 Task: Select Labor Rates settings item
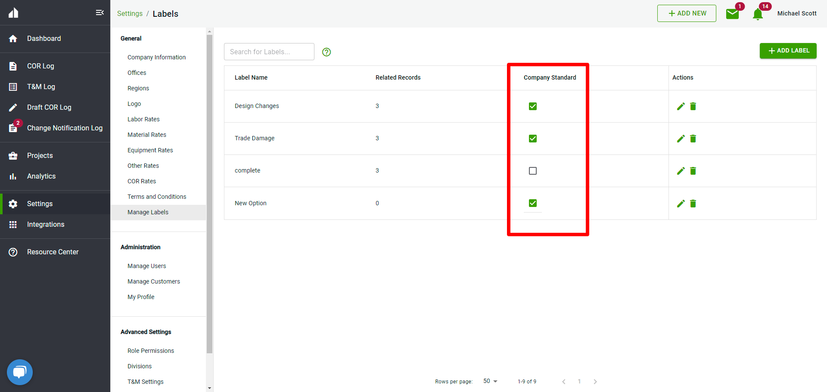143,119
